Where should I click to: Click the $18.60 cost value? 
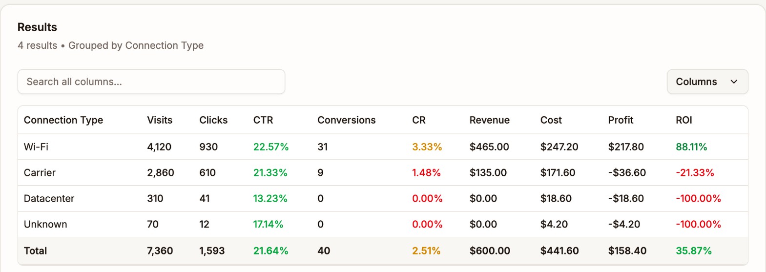pyautogui.click(x=556, y=199)
